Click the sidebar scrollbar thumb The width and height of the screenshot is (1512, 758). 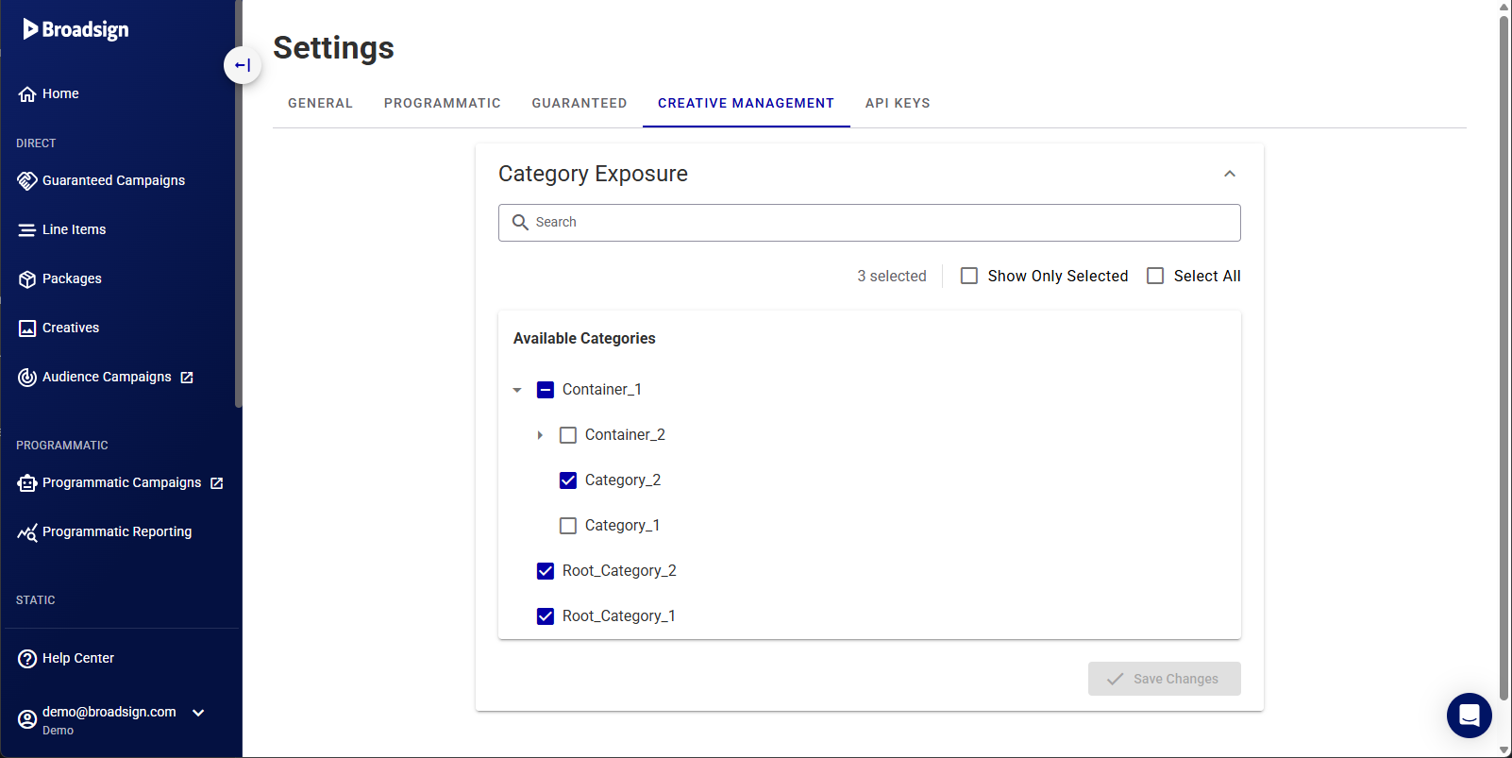coord(238,203)
